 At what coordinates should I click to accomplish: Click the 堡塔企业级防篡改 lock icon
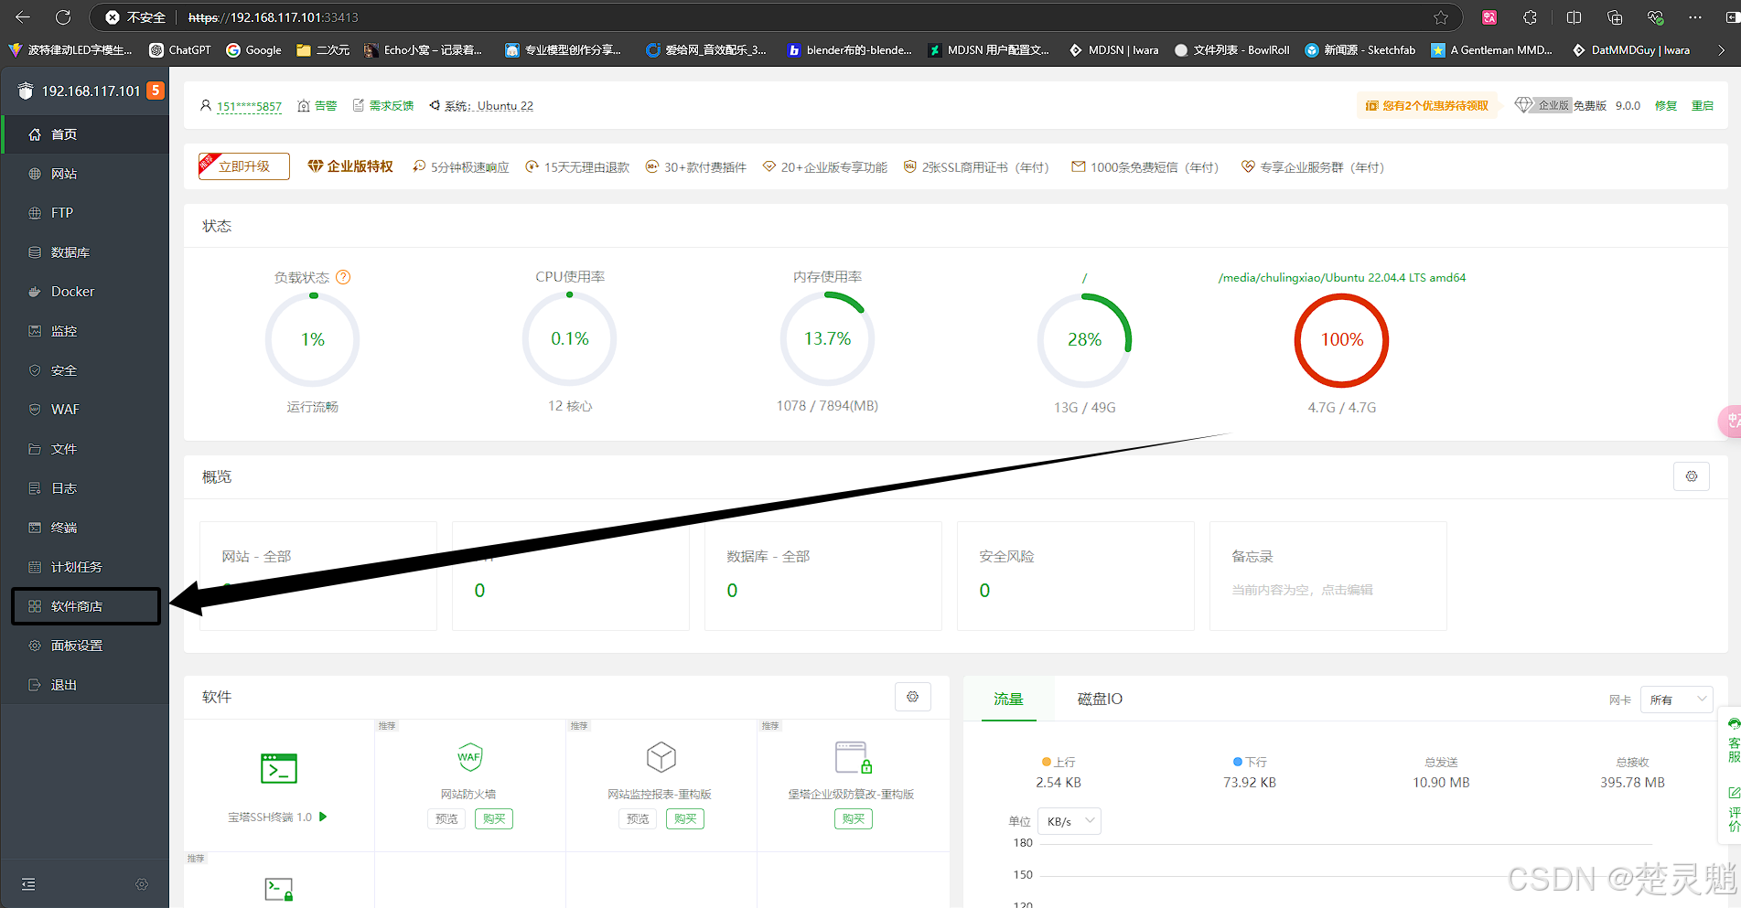click(x=853, y=757)
